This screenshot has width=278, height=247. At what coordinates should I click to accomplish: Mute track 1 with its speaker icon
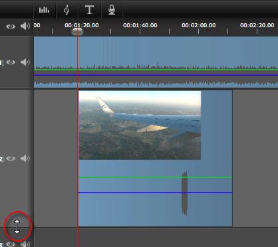click(x=25, y=62)
